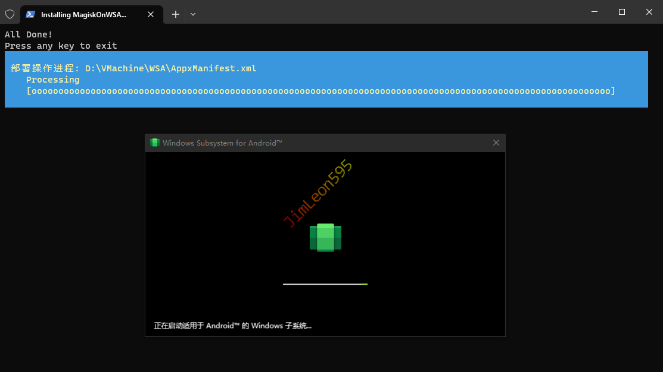Click the AppxManifest.xml path text
Image resolution: width=663 pixels, height=372 pixels.
171,68
